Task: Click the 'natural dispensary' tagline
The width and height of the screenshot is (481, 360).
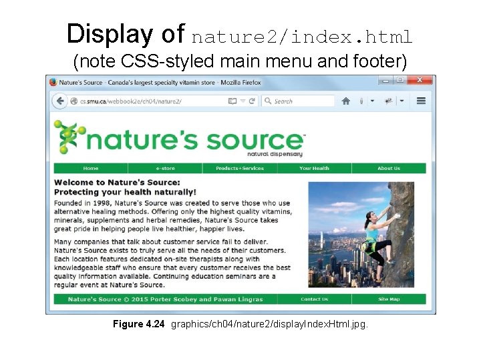Action: (275, 154)
